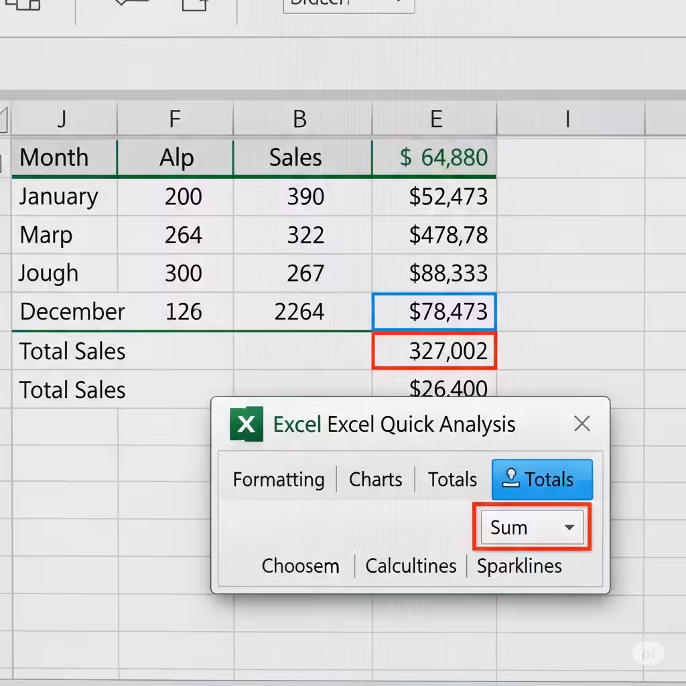Screen dimensions: 686x686
Task: Click the cell containing 264
Action: pos(175,235)
